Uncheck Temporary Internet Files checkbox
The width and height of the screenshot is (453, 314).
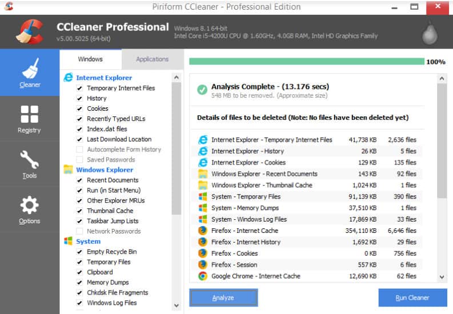point(80,88)
